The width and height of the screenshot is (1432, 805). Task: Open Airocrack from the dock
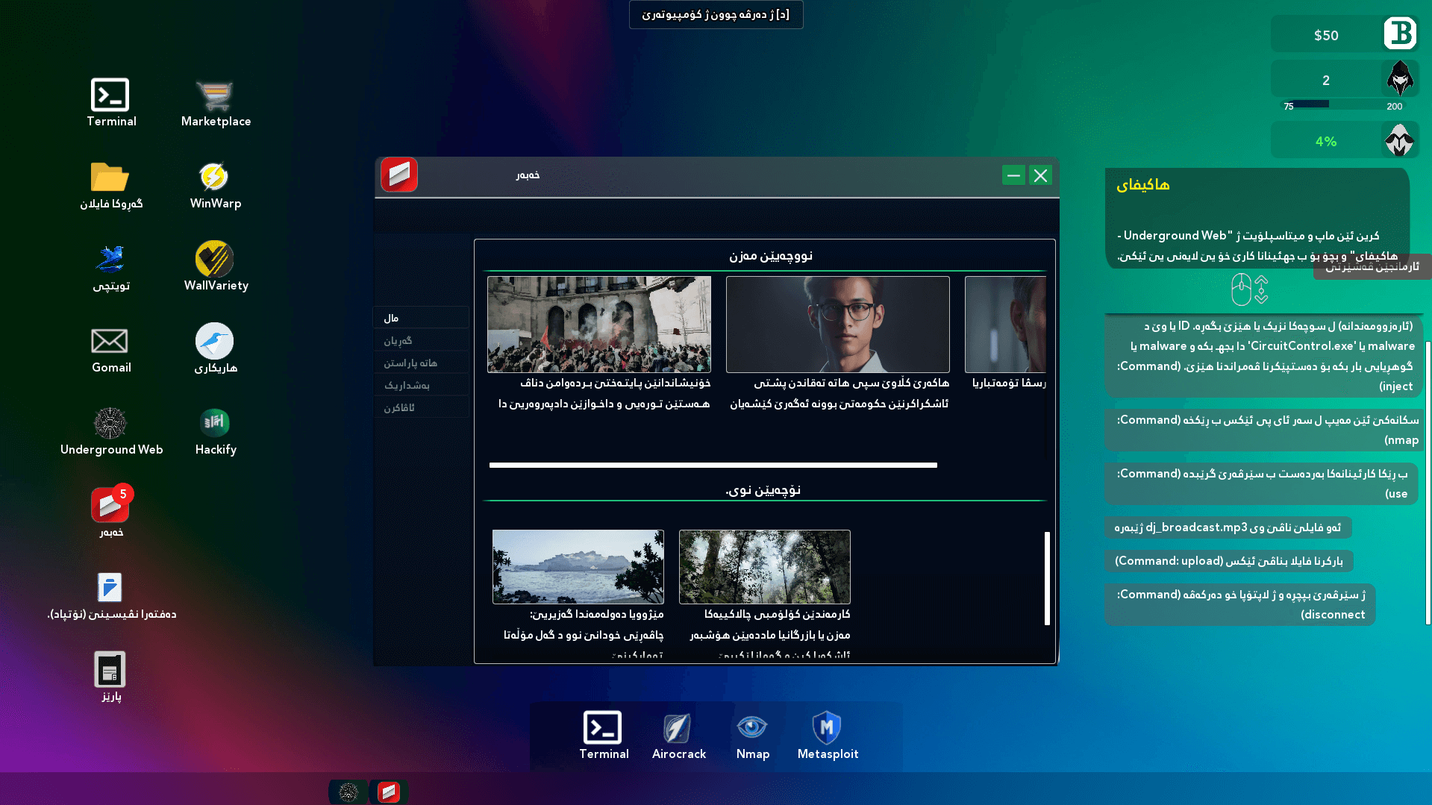coord(678,728)
